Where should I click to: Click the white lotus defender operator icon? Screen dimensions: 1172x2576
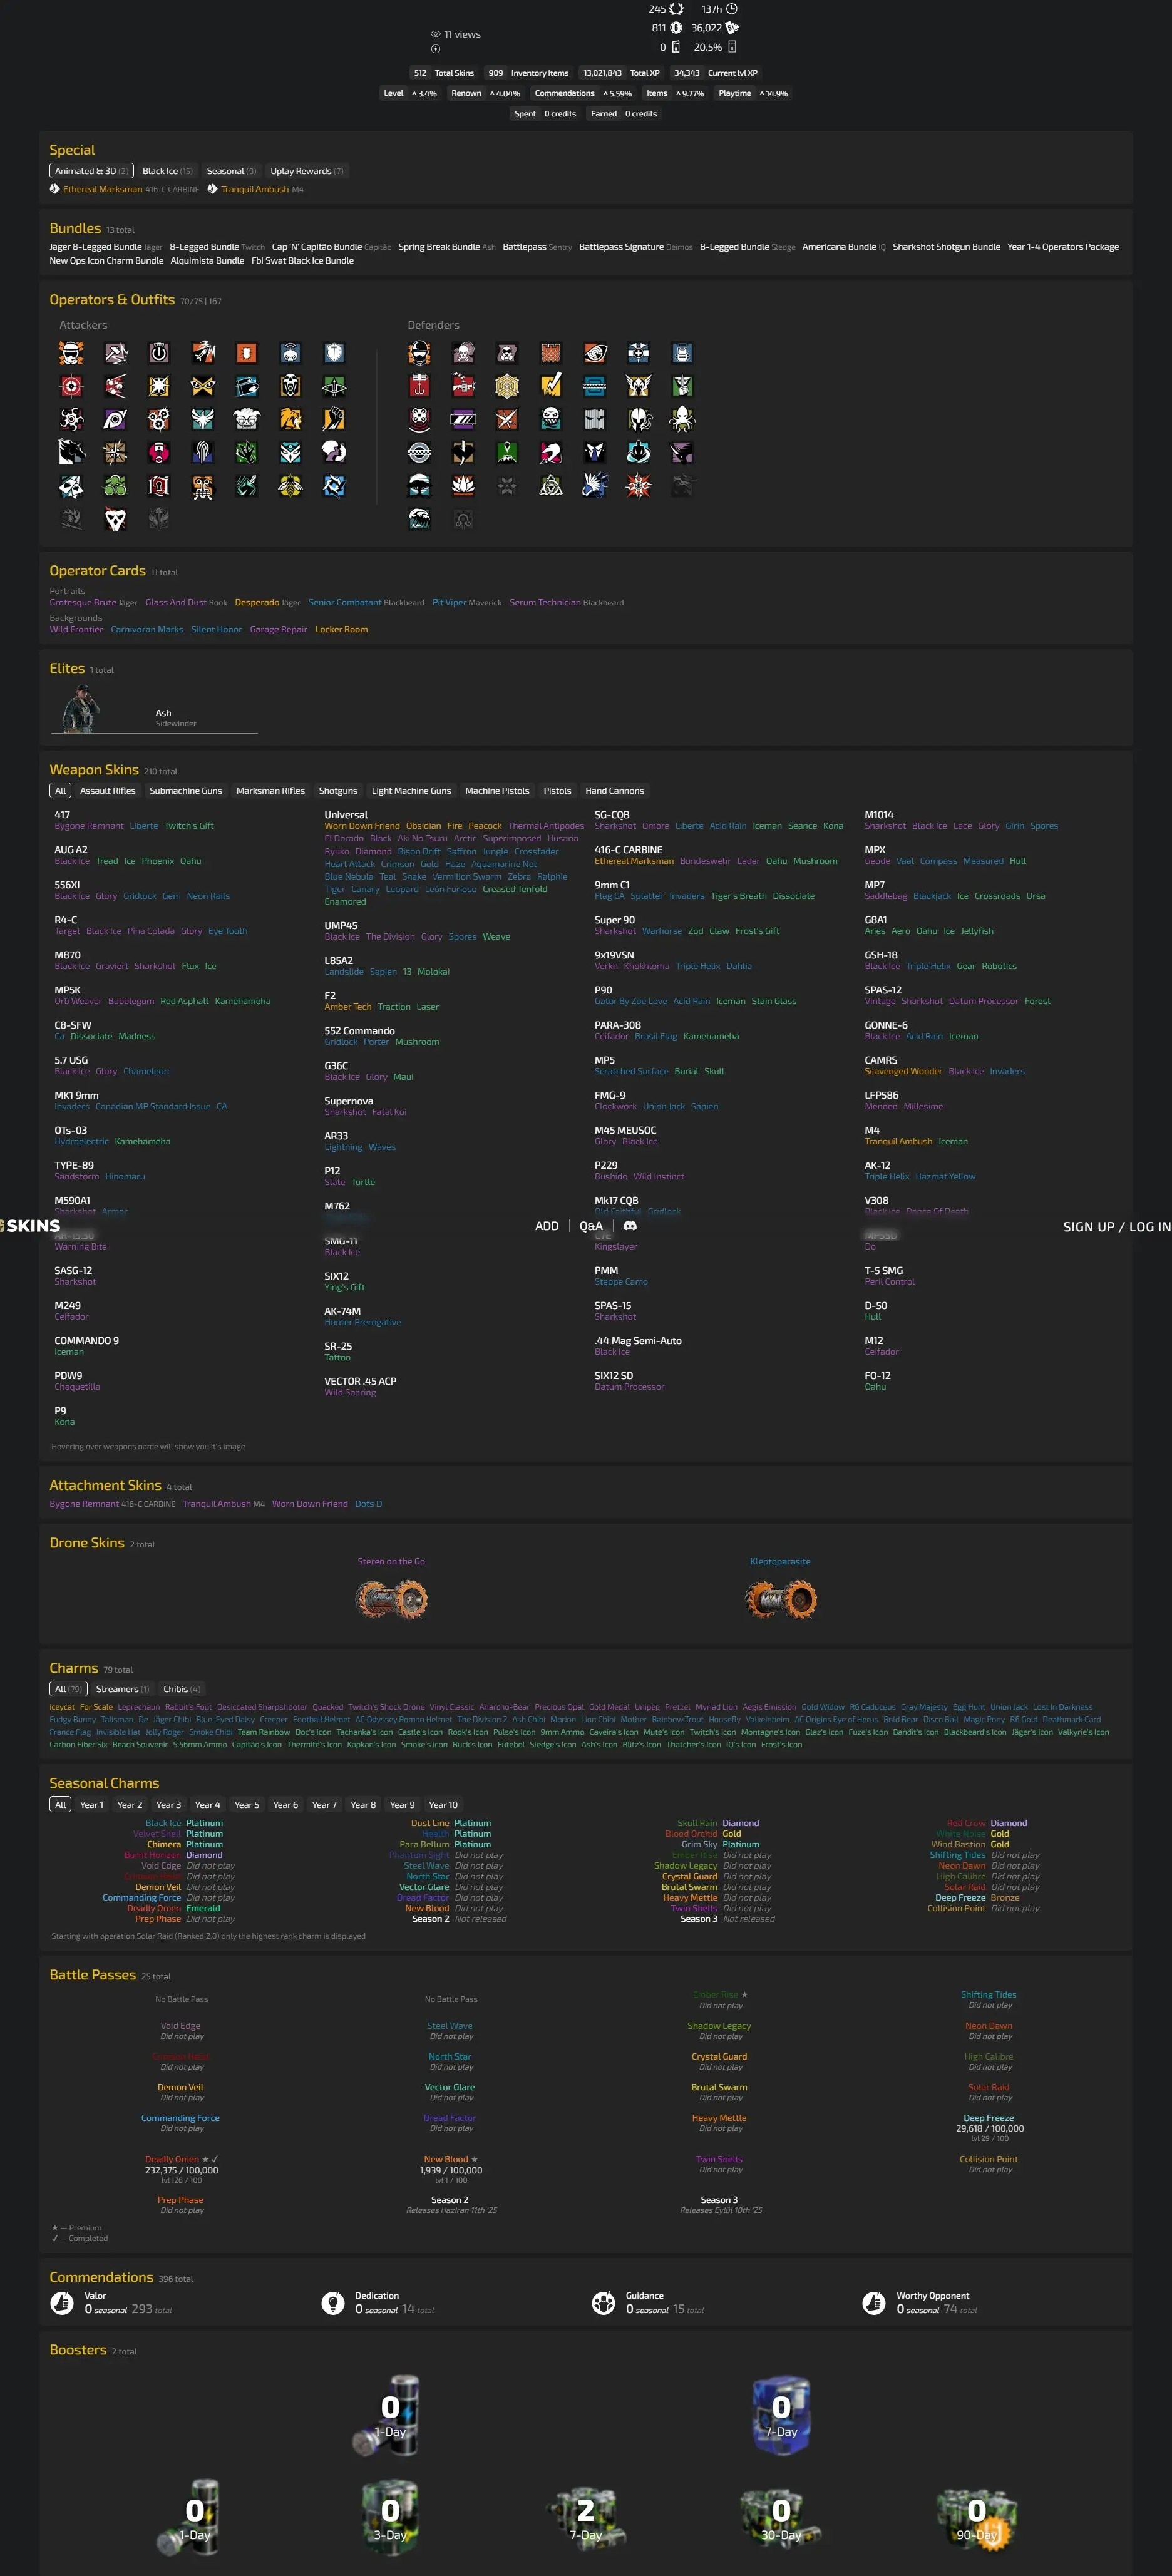(463, 486)
